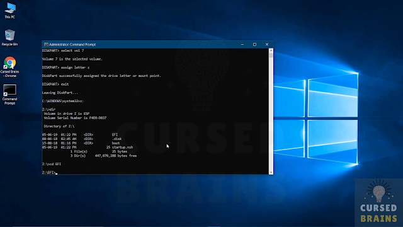Viewport: 403px width, 227px height.
Task: Click the 'assign letter z' command line
Action: tap(65, 67)
